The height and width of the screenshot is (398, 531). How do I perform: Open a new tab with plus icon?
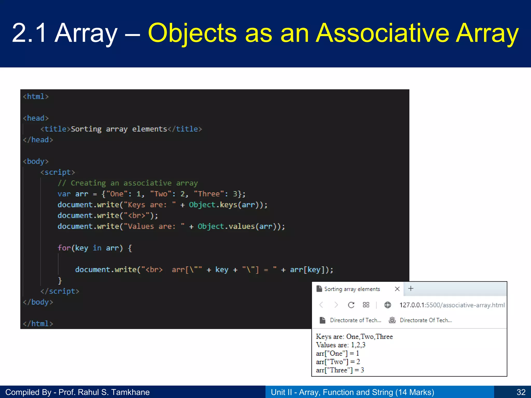(411, 288)
